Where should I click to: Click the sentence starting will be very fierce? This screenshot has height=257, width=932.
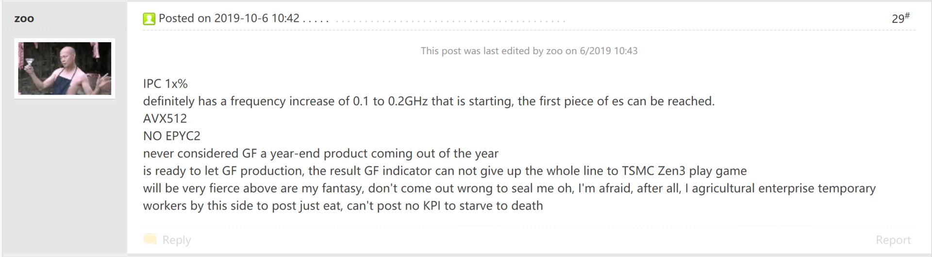[x=510, y=197]
